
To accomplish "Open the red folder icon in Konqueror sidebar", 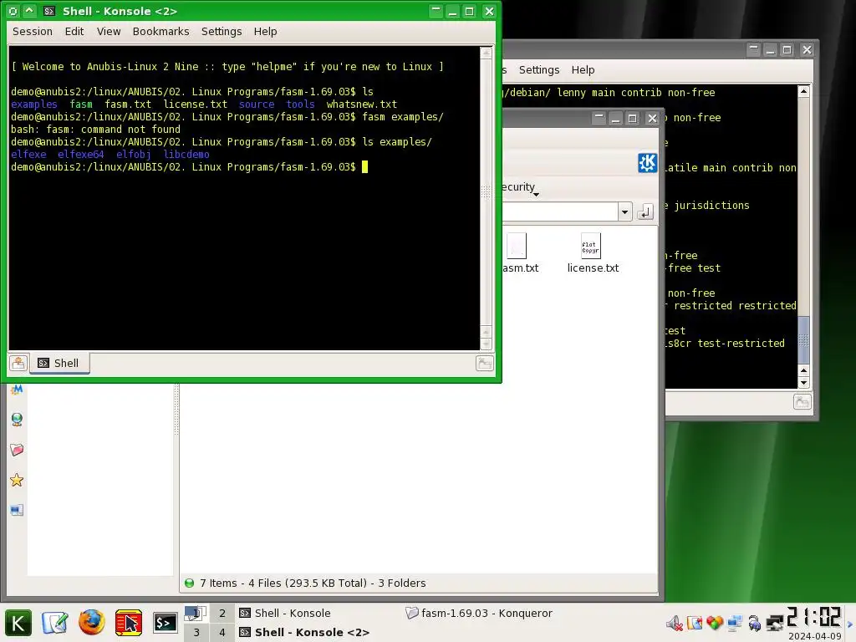I will point(17,450).
